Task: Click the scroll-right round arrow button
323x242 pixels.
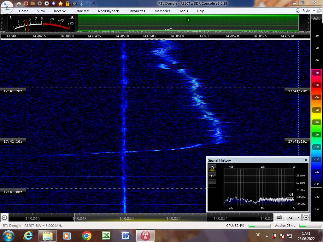Action: click(x=306, y=217)
